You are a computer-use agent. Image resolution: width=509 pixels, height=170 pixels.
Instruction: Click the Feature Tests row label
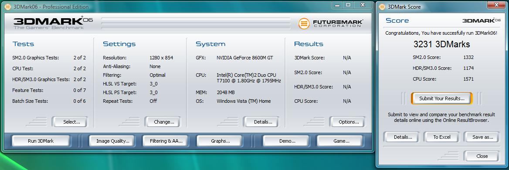click(x=27, y=90)
